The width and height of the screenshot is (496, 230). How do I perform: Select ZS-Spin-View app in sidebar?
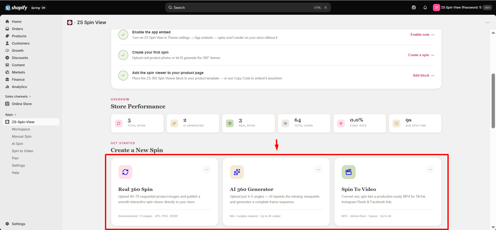pyautogui.click(x=31, y=122)
